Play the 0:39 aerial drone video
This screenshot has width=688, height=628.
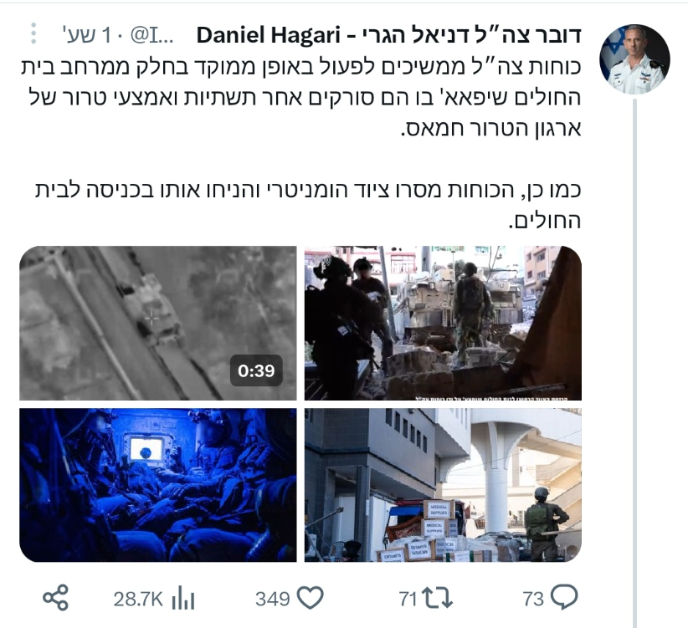click(x=158, y=323)
